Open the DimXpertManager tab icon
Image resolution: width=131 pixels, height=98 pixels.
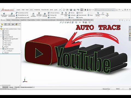pos(13,24)
